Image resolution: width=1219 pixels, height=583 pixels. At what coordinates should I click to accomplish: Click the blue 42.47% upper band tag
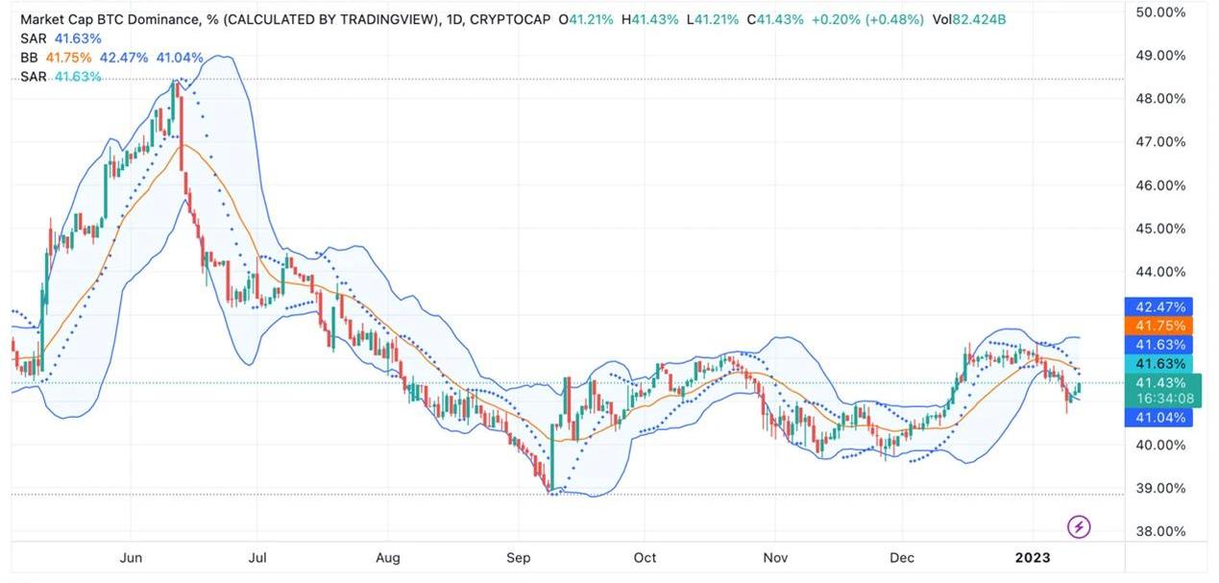(1159, 307)
